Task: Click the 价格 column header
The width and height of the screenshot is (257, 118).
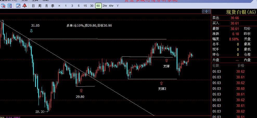Action: click(241, 66)
